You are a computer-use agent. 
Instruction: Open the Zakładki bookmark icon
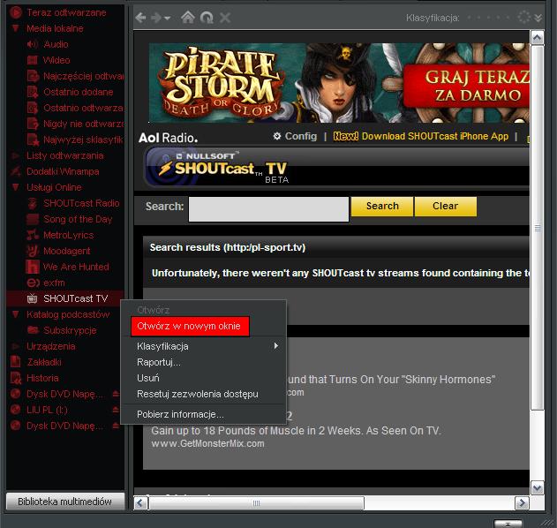tap(16, 362)
